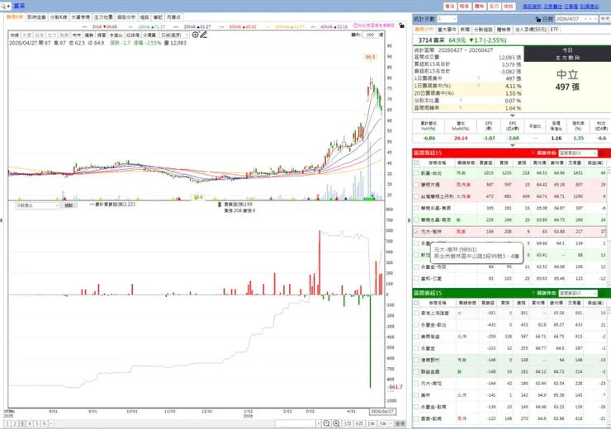This screenshot has height=429, width=611.
Task: Switch to the 月營收 tab
Action: click(173, 17)
